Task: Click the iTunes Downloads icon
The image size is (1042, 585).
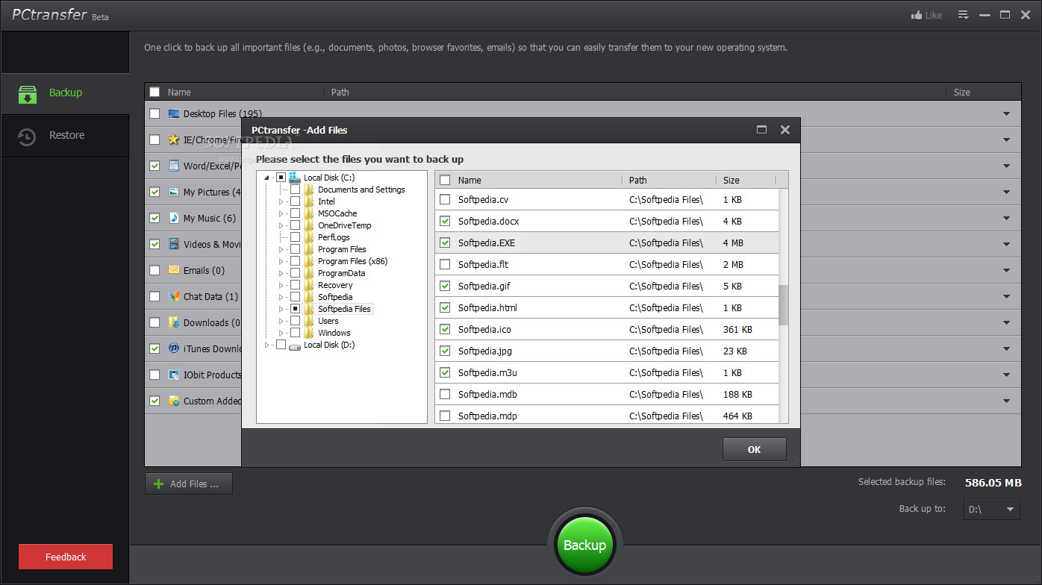Action: coord(174,348)
